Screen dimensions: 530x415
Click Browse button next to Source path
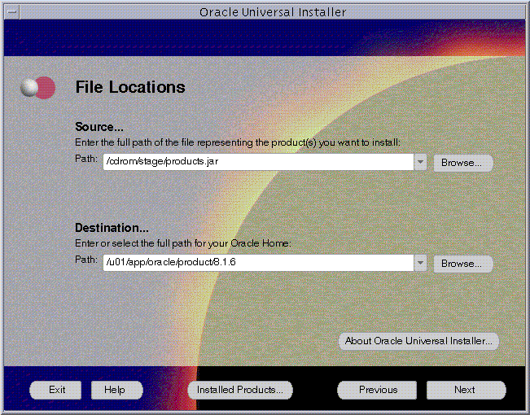[x=463, y=163]
